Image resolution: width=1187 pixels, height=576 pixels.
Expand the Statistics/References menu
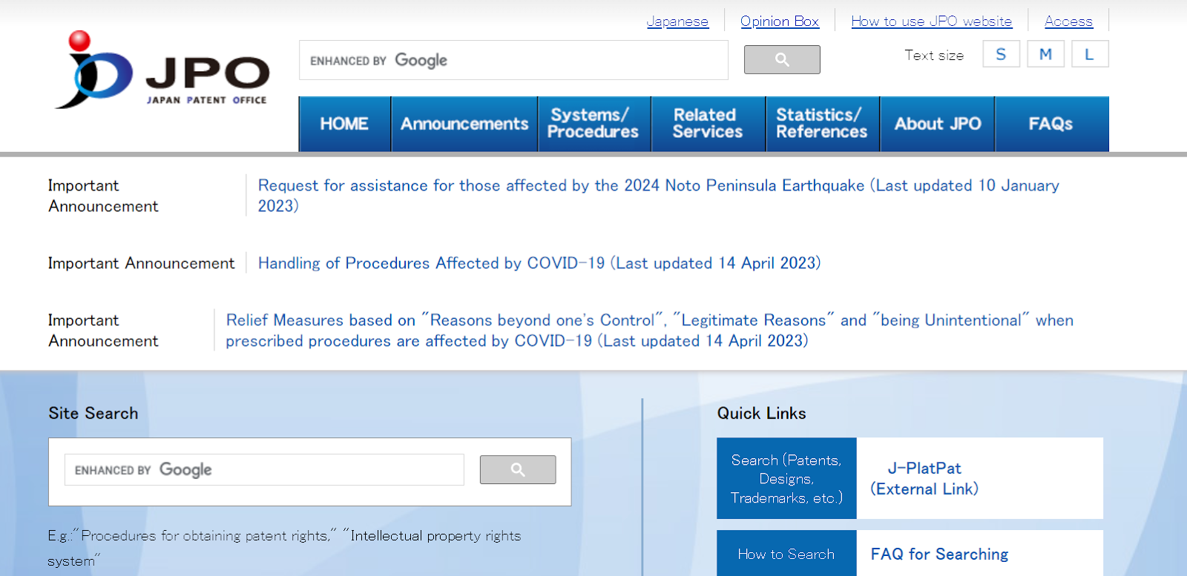click(822, 124)
